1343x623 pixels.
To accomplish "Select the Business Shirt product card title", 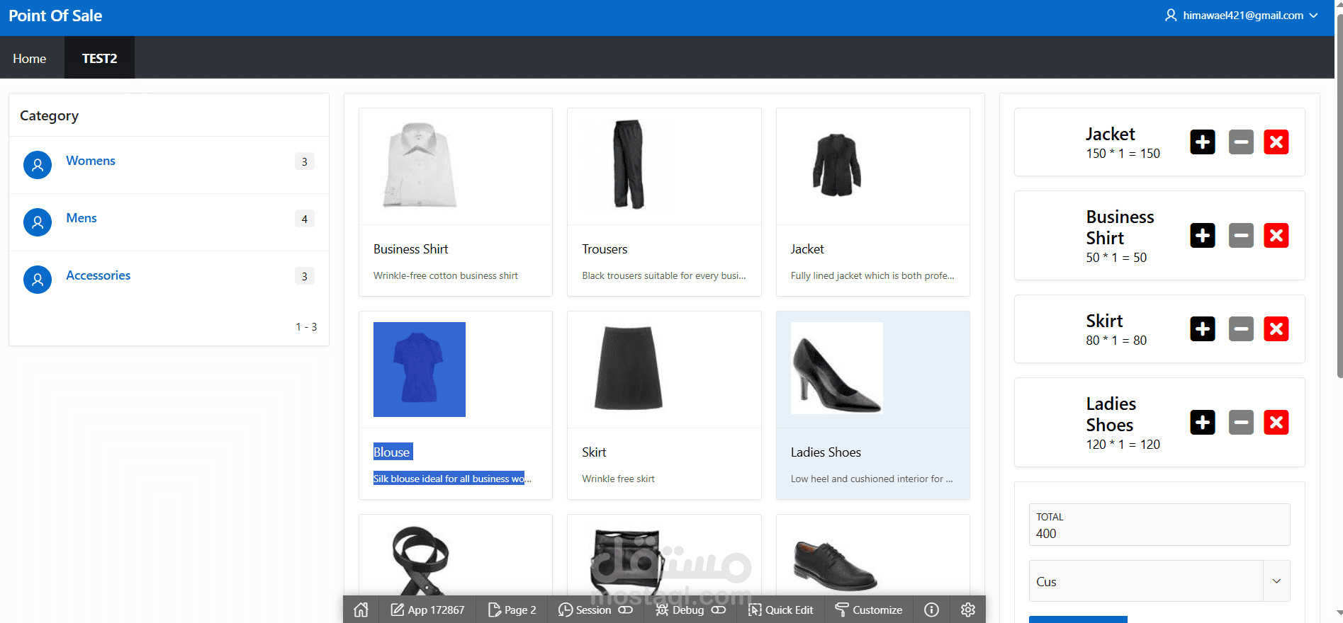I will click(411, 249).
